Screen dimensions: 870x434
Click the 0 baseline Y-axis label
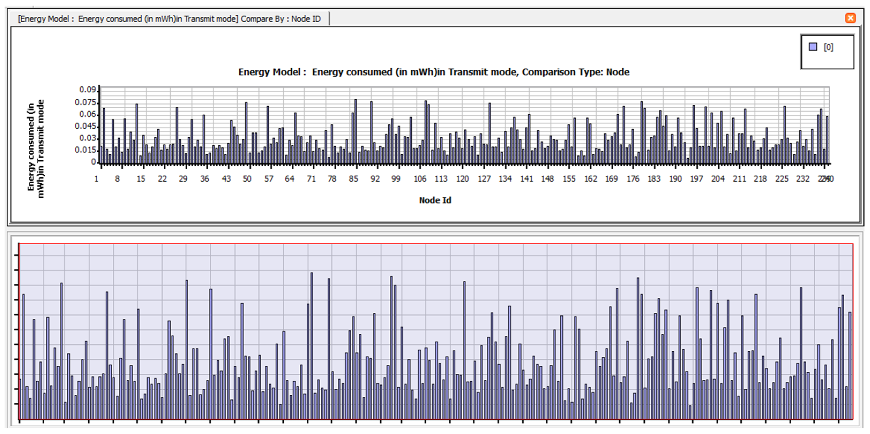(93, 162)
